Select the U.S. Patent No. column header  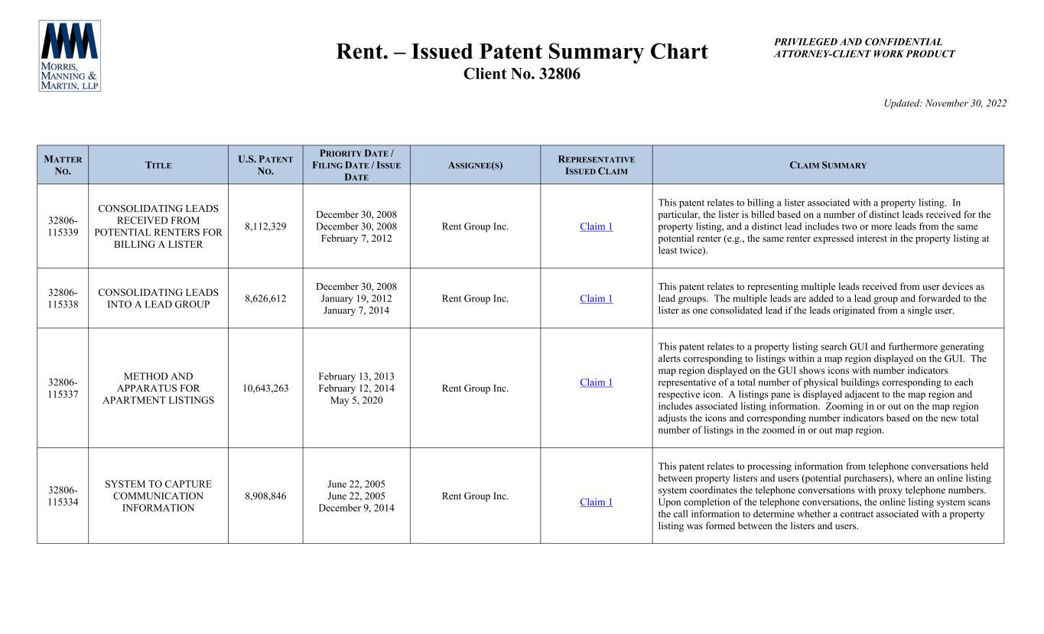[x=265, y=164]
